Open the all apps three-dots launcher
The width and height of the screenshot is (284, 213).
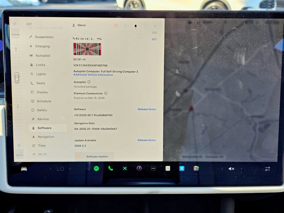point(153,169)
